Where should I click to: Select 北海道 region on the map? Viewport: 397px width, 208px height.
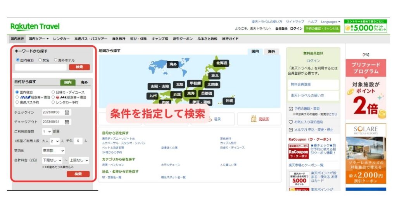click(222, 63)
